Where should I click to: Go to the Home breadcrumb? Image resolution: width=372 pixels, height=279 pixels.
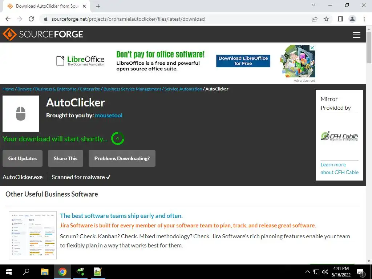click(x=8, y=89)
